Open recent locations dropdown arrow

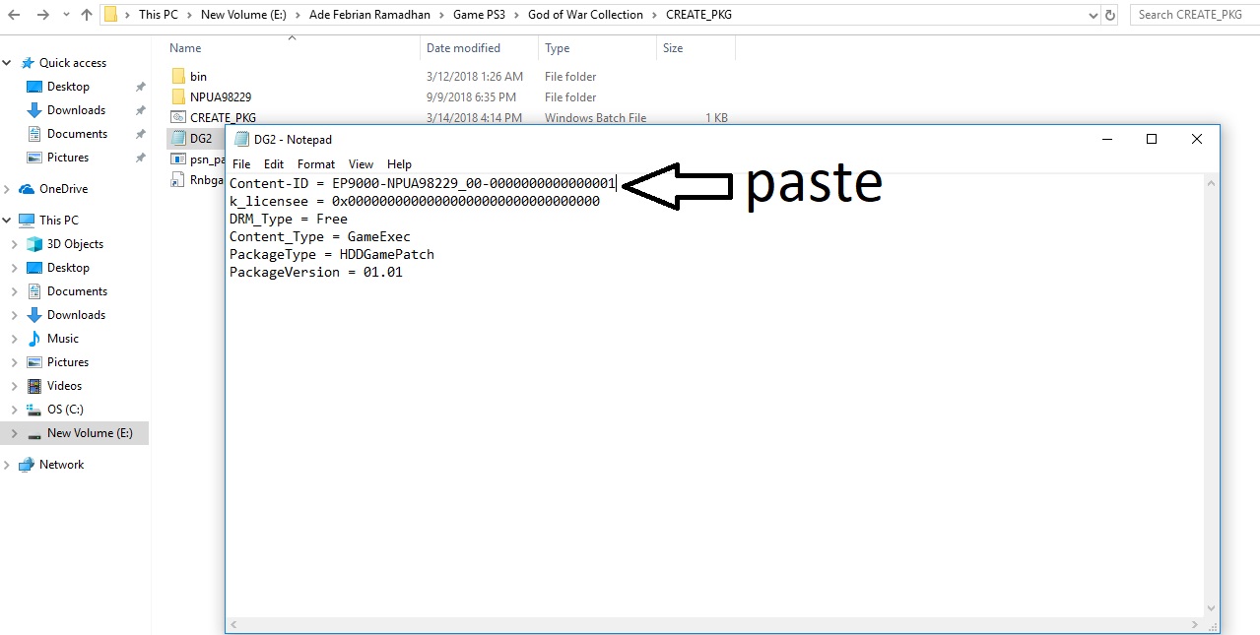[x=66, y=16]
